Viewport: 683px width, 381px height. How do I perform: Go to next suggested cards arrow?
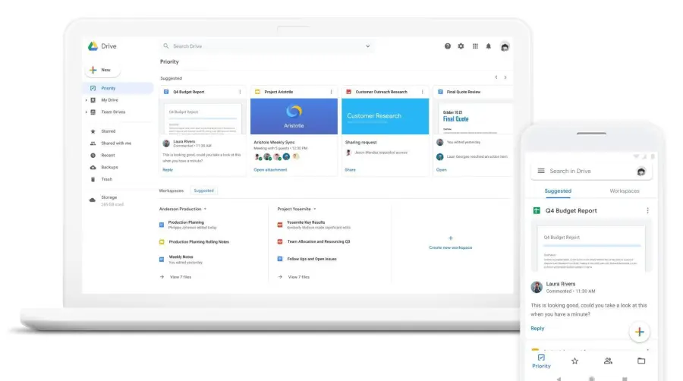click(505, 77)
